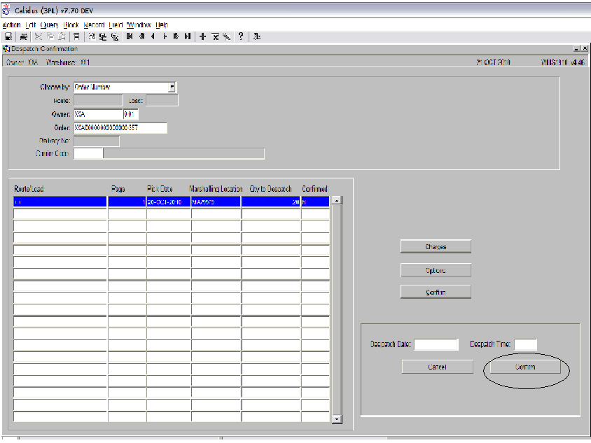This screenshot has height=443, width=591.
Task: Open the Window menu
Action: 139,25
